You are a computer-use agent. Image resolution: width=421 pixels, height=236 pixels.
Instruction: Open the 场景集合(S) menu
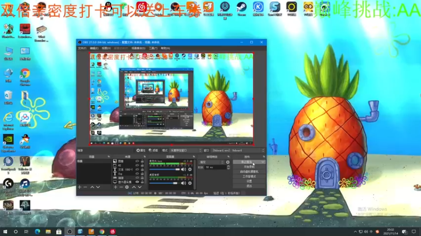click(x=138, y=48)
